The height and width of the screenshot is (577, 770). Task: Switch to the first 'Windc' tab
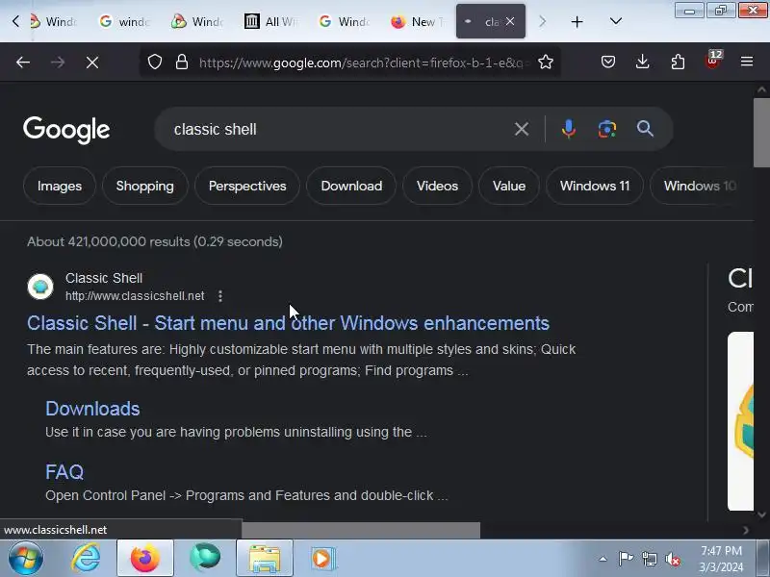[x=54, y=21]
